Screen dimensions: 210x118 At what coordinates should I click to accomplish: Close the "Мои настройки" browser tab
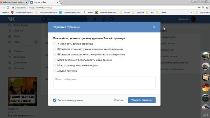57,2
